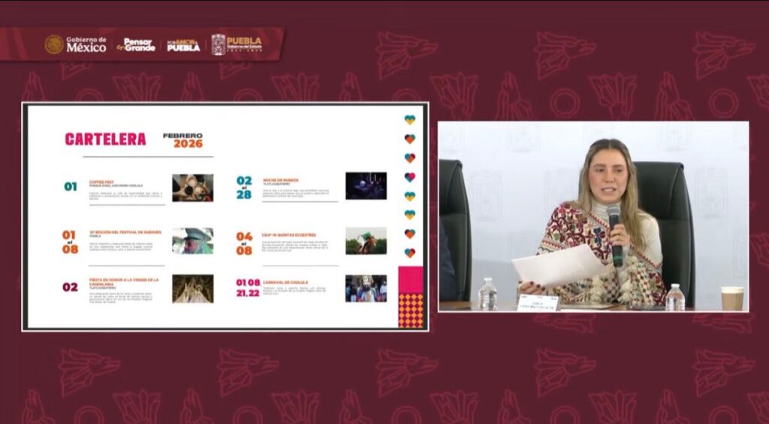Image resolution: width=769 pixels, height=424 pixels.
Task: Click the pink square at slide corner
Action: tap(410, 279)
